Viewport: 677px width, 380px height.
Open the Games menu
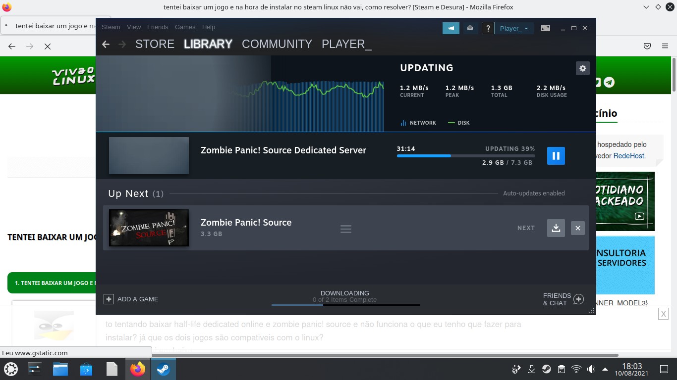(185, 27)
